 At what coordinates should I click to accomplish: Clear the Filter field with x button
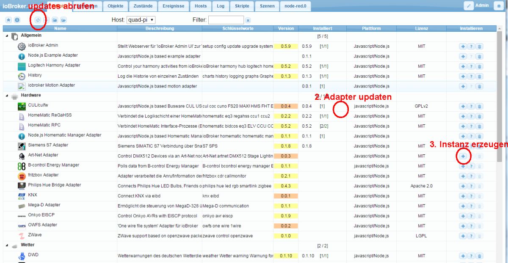point(248,20)
